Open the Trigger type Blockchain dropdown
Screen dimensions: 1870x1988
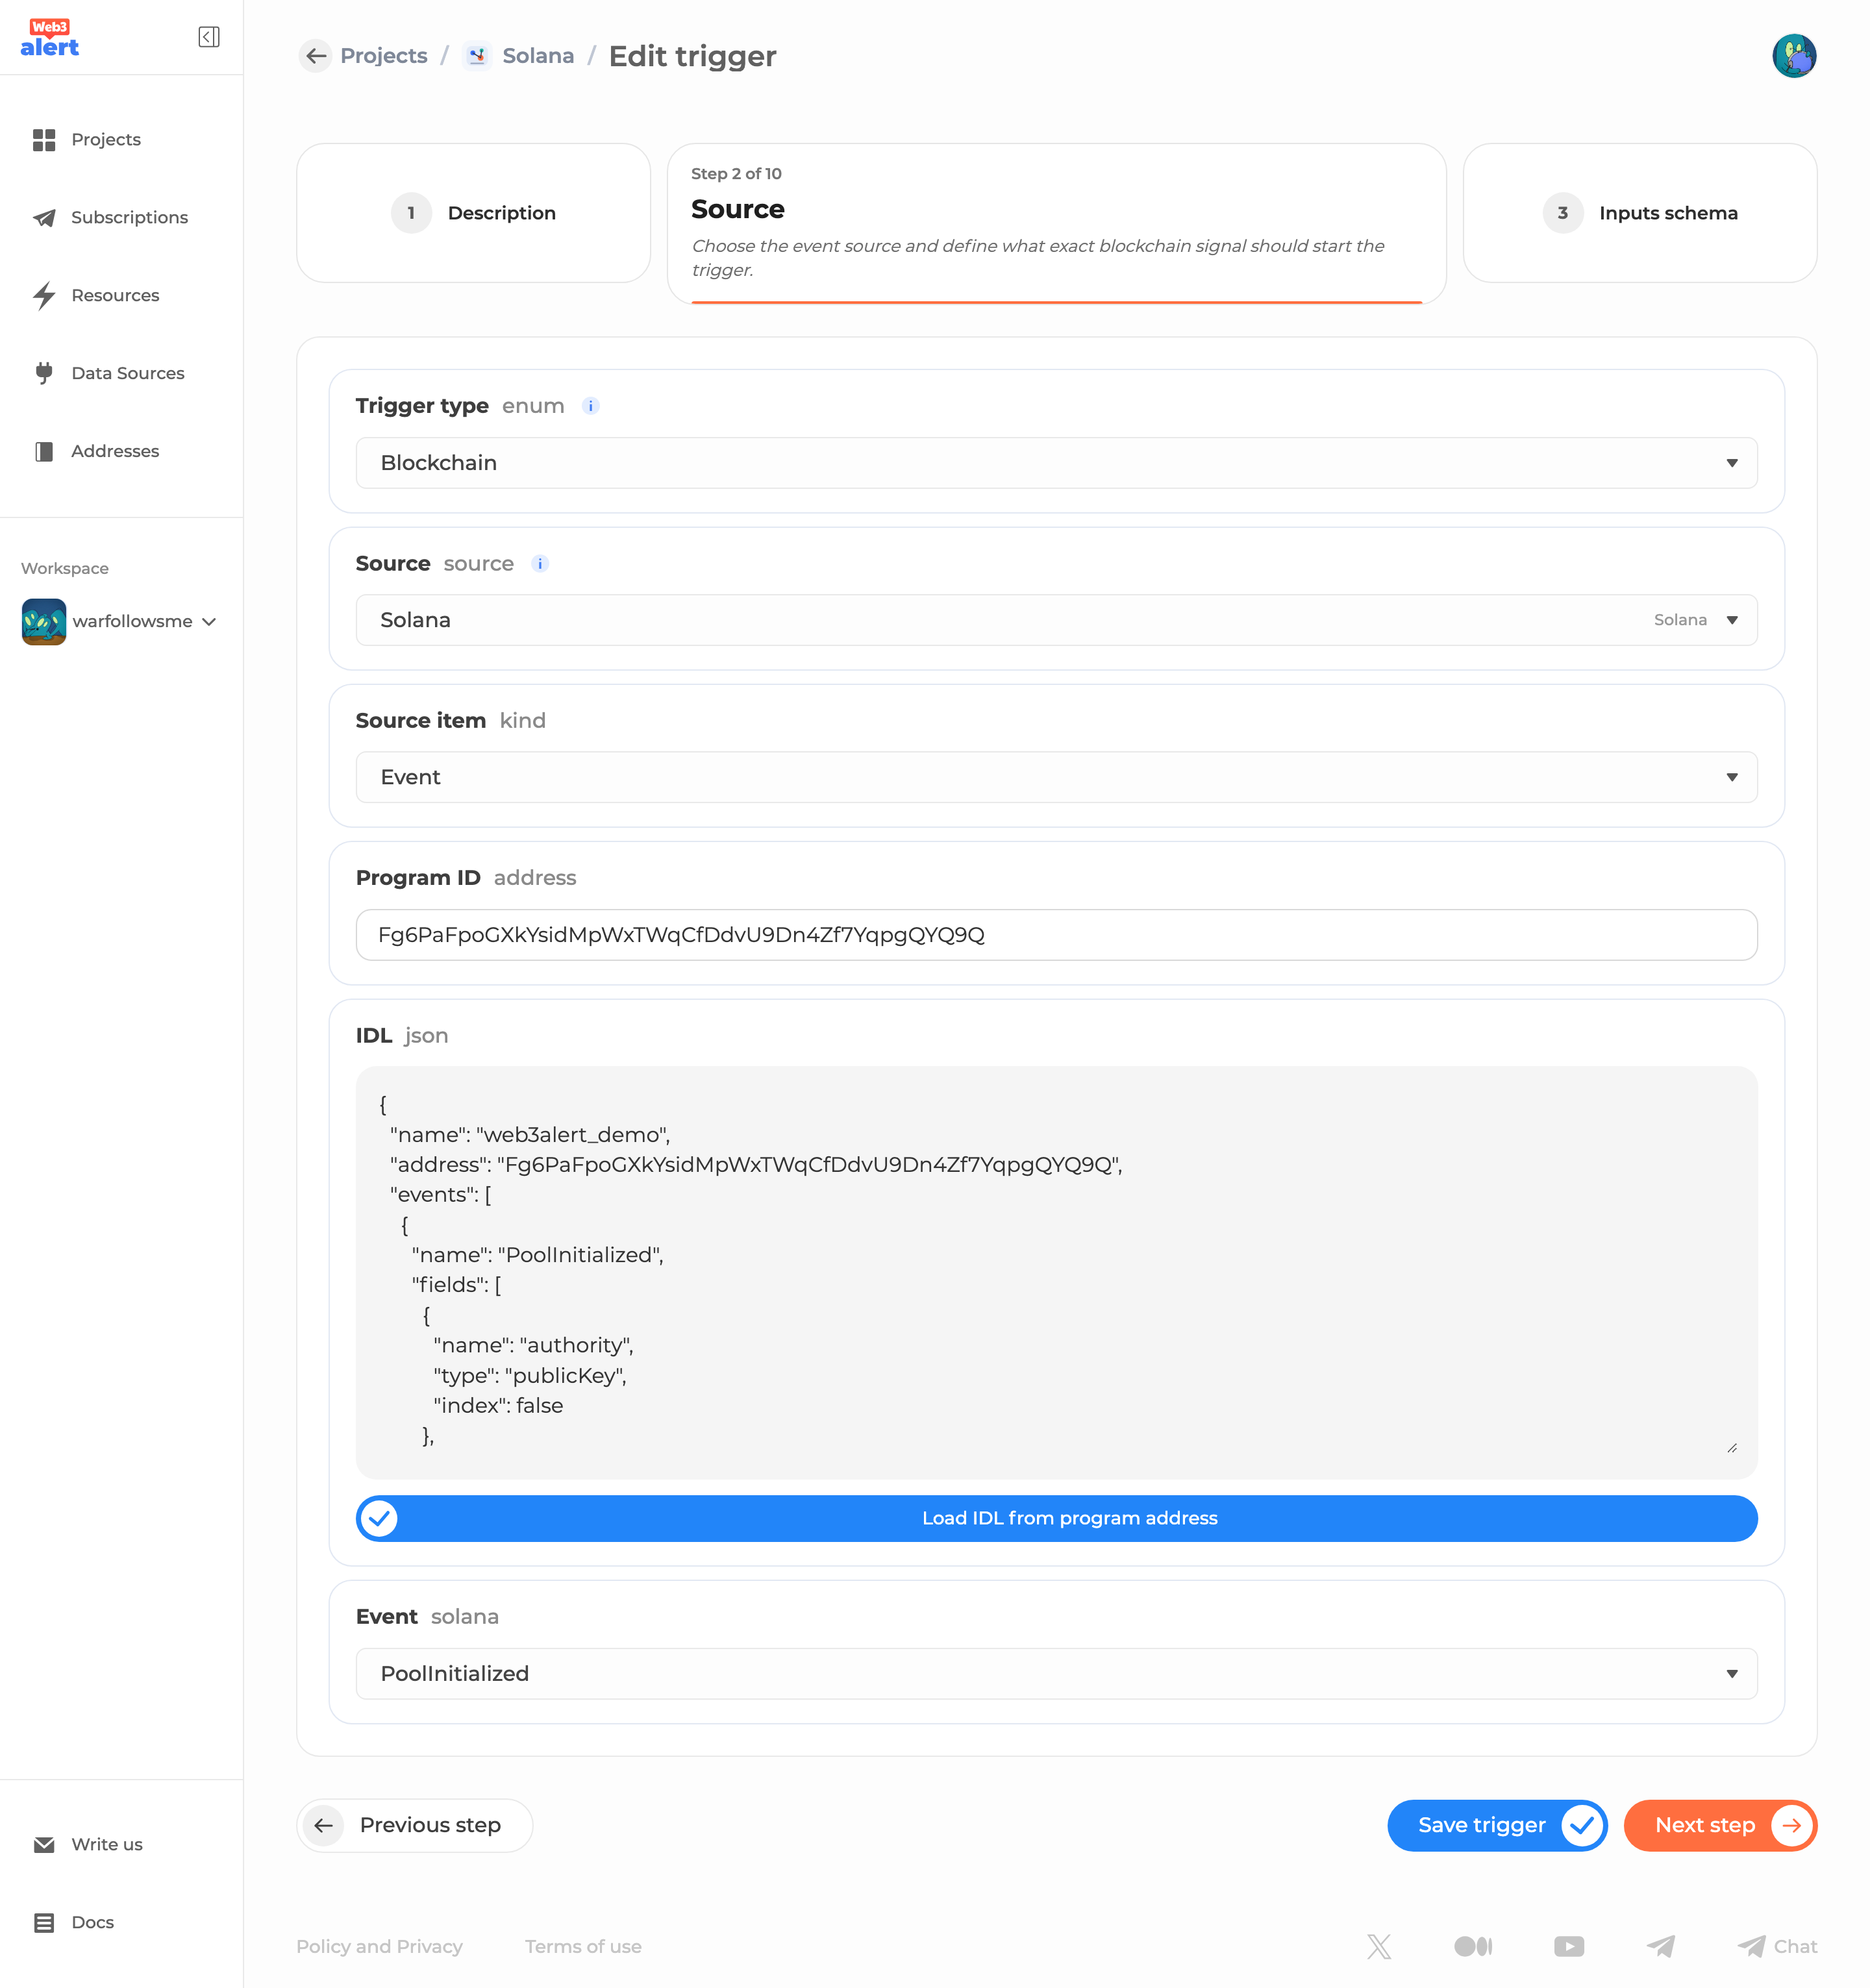tap(1057, 463)
